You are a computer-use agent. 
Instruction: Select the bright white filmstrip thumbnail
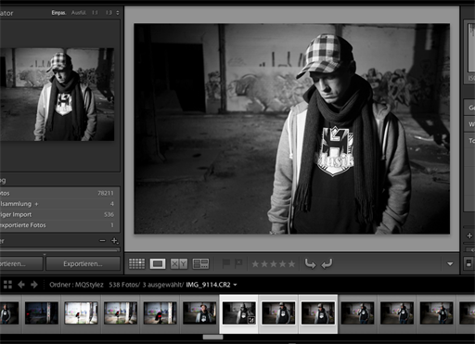pyautogui.click(x=81, y=313)
